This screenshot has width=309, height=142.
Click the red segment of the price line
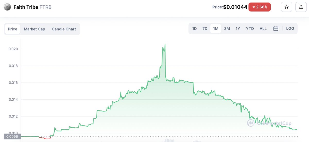45,138
